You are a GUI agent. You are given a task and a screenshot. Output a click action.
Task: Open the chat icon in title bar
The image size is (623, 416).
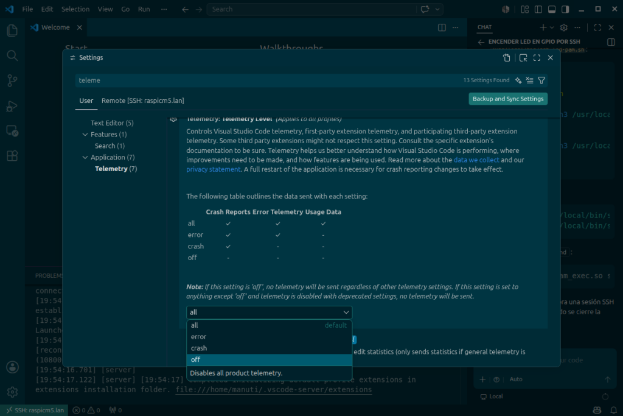coord(425,9)
